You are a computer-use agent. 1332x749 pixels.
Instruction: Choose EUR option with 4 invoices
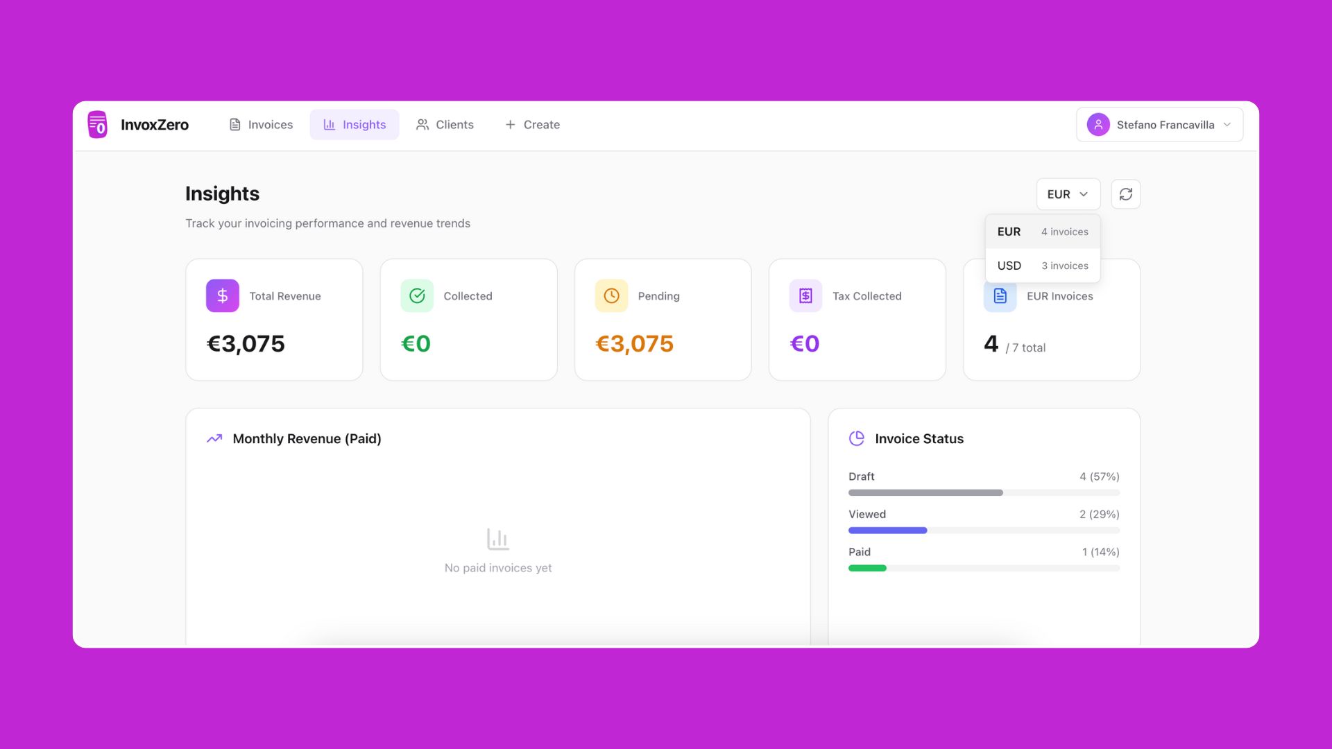pos(1042,232)
